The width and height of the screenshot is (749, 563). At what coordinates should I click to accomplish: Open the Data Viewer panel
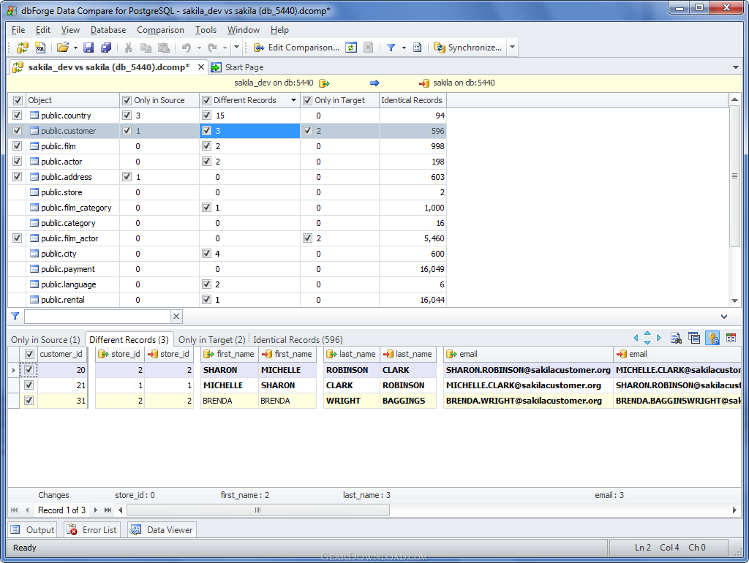pos(162,529)
